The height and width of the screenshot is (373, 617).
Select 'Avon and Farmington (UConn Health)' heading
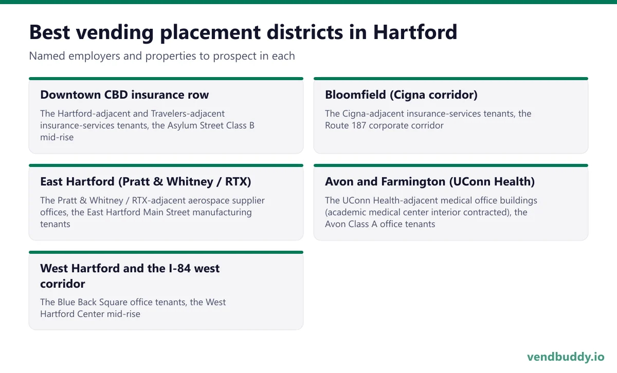pyautogui.click(x=430, y=181)
